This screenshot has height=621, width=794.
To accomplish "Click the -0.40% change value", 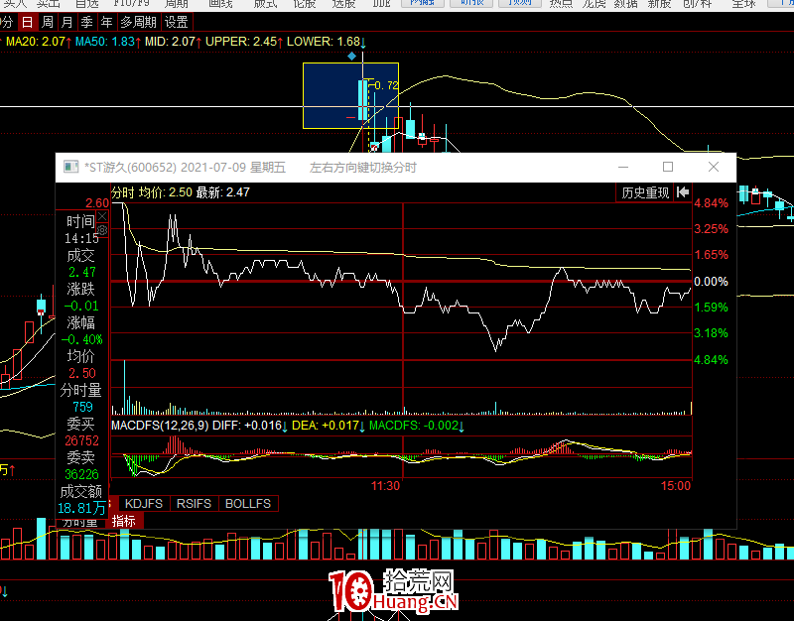I will 82,339.
